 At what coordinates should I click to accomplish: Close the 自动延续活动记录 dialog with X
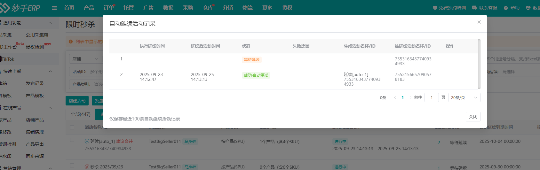click(x=479, y=22)
